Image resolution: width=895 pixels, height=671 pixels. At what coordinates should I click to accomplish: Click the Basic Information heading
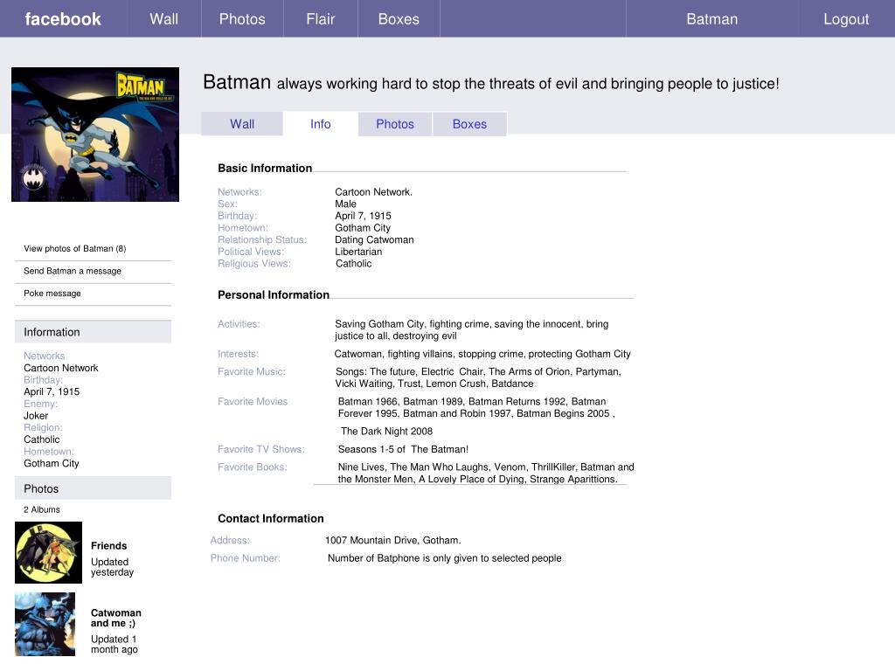265,168
